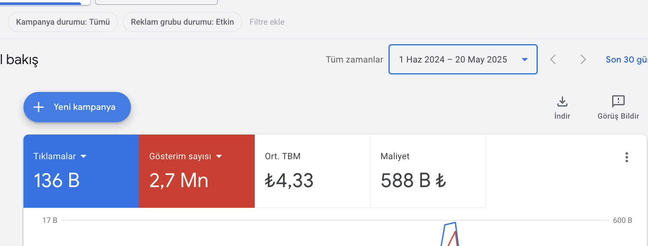Select the Ort. TBM scorecard
The image size is (648, 246).
click(312, 171)
